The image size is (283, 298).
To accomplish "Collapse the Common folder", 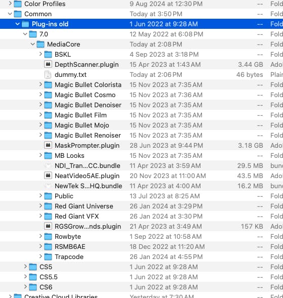I will 10,14.
